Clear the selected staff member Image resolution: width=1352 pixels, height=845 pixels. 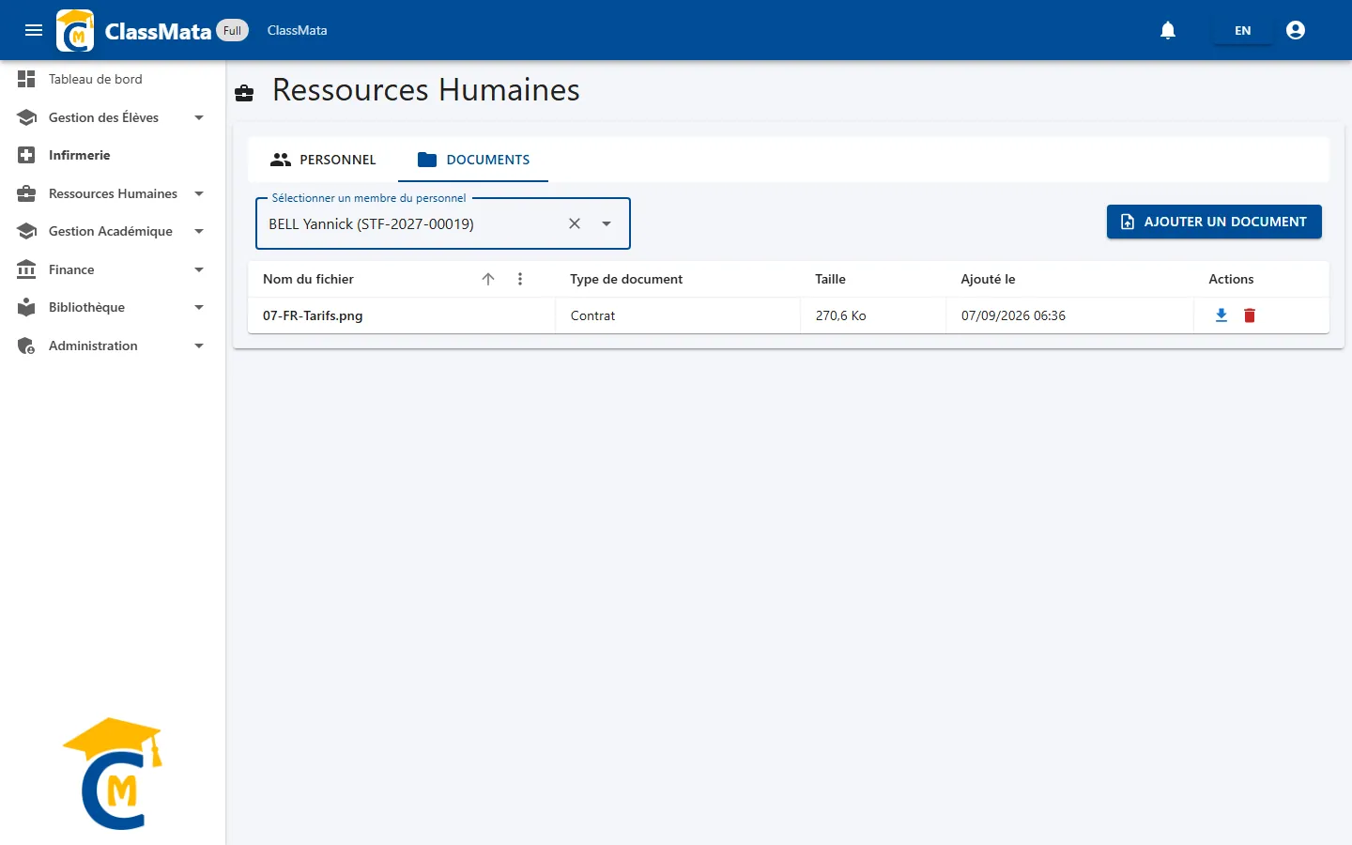click(x=575, y=223)
